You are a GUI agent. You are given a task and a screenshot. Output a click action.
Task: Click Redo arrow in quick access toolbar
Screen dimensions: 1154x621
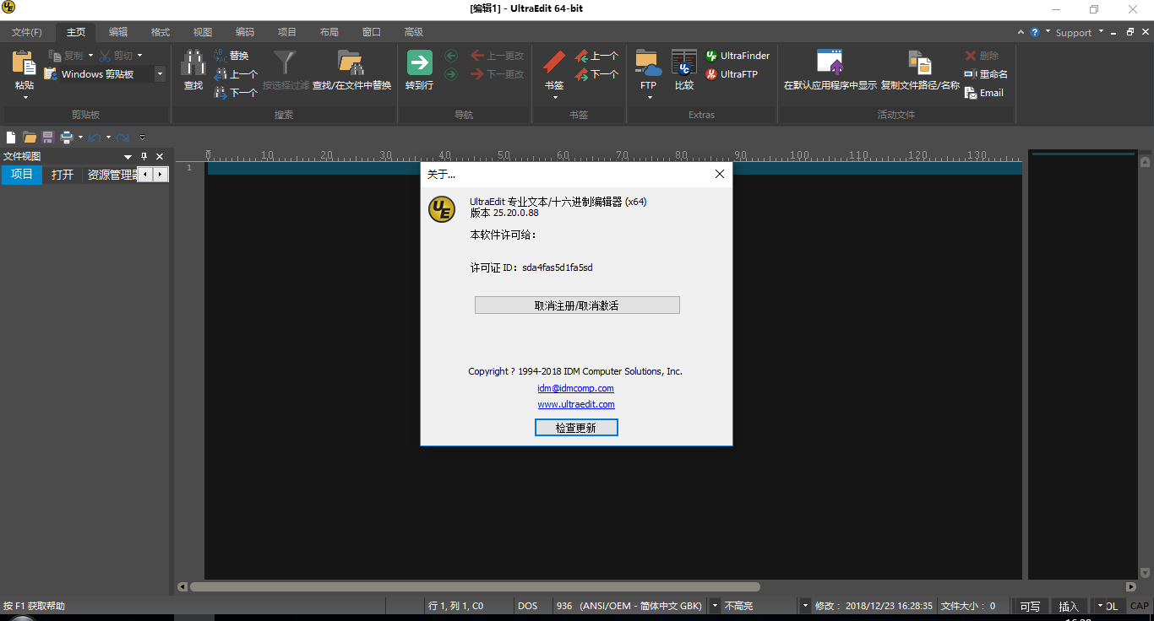tap(123, 137)
